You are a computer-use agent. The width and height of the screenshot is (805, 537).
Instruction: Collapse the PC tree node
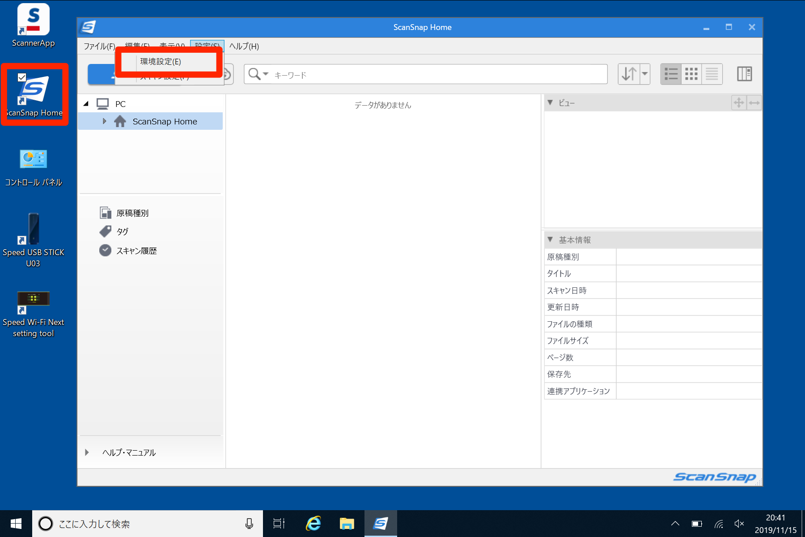(x=86, y=104)
